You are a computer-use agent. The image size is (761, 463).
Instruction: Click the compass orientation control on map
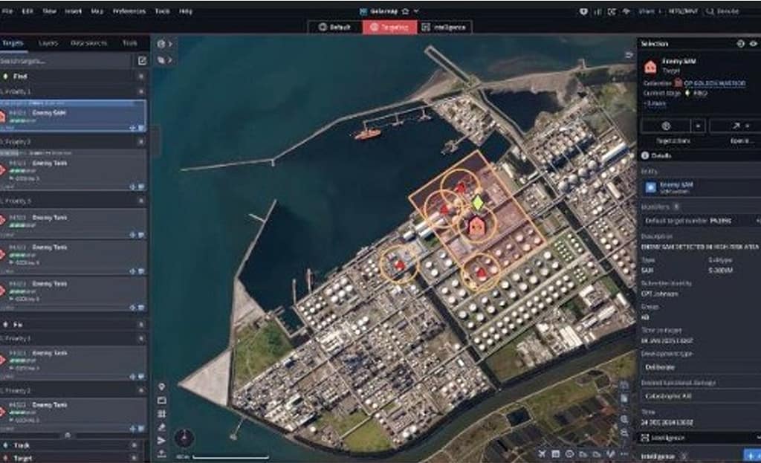183,438
